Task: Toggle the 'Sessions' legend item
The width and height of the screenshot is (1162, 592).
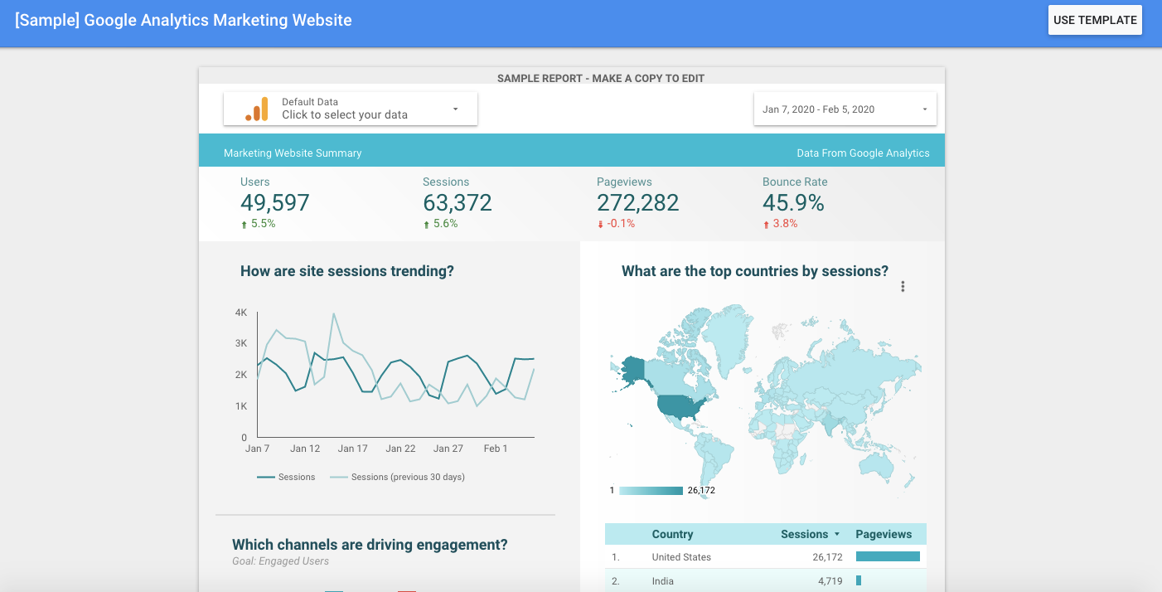Action: point(286,477)
